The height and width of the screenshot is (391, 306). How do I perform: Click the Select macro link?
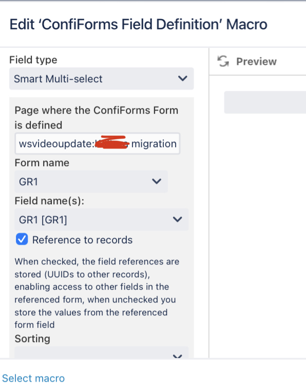pyautogui.click(x=33, y=378)
